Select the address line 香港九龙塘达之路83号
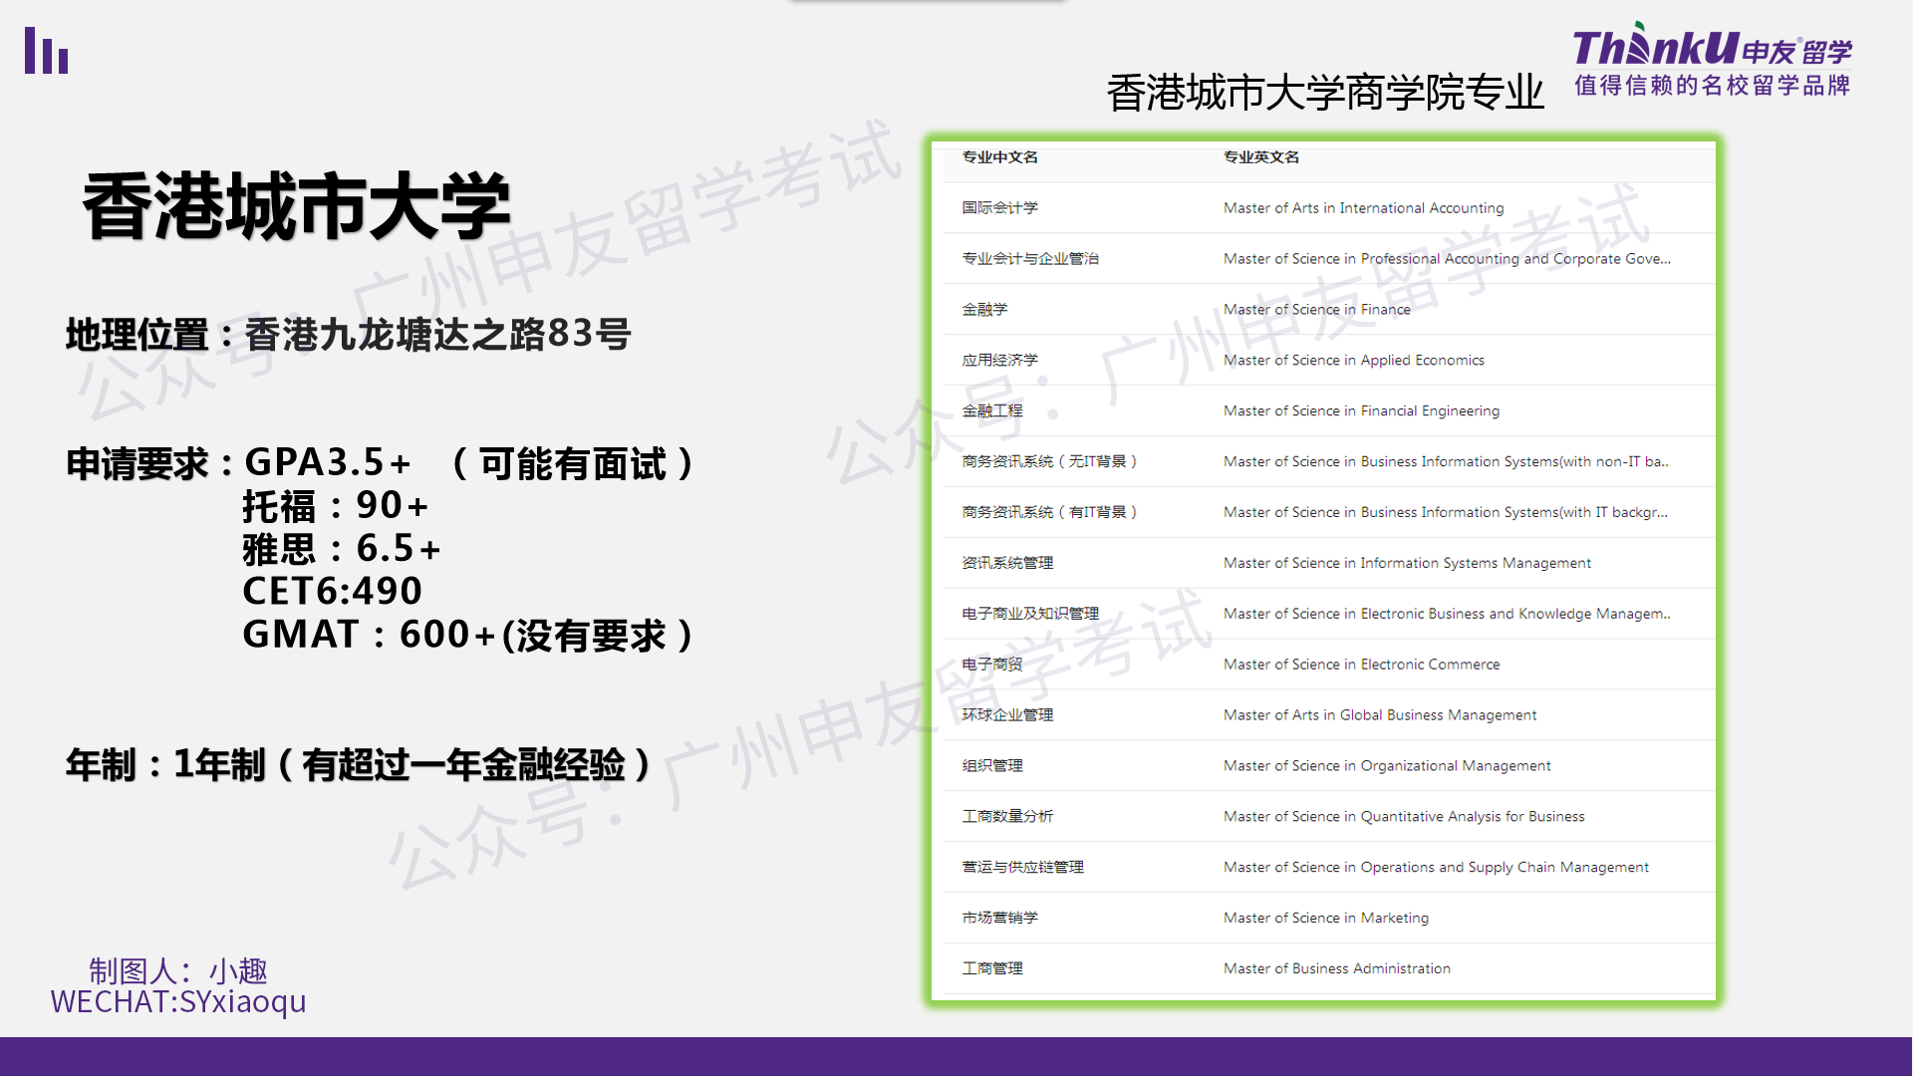1913x1076 pixels. [438, 335]
